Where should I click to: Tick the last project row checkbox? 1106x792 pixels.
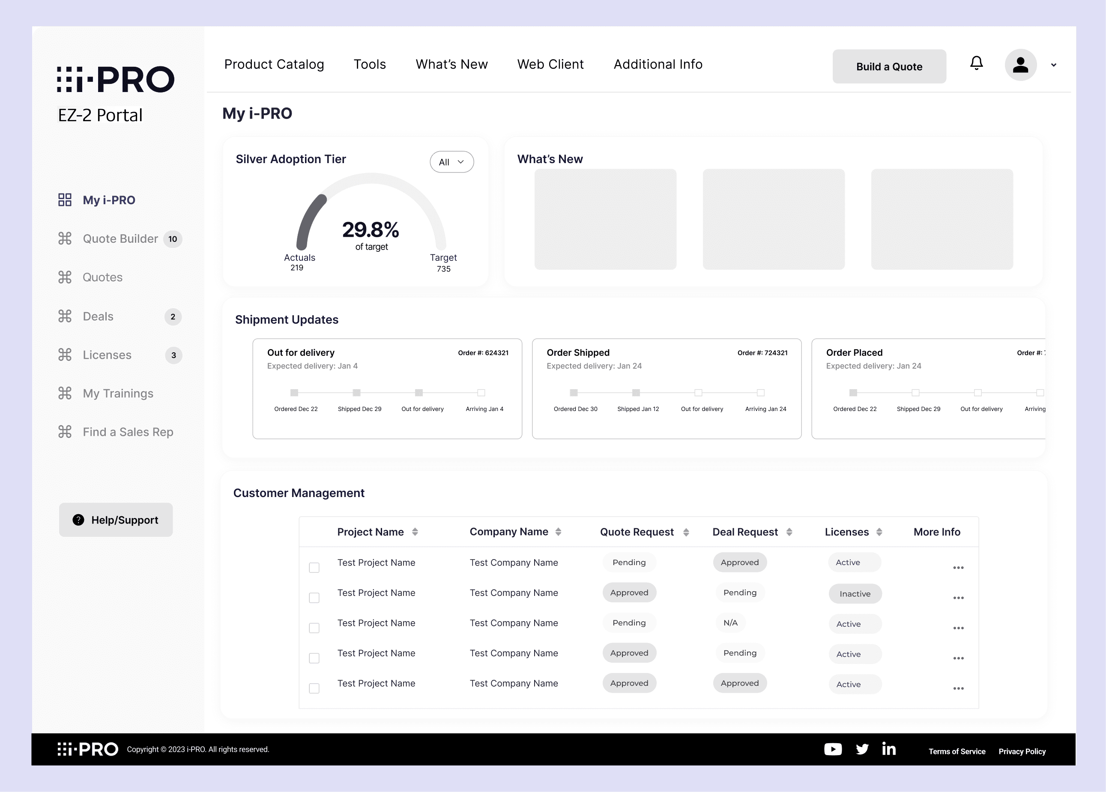click(314, 688)
